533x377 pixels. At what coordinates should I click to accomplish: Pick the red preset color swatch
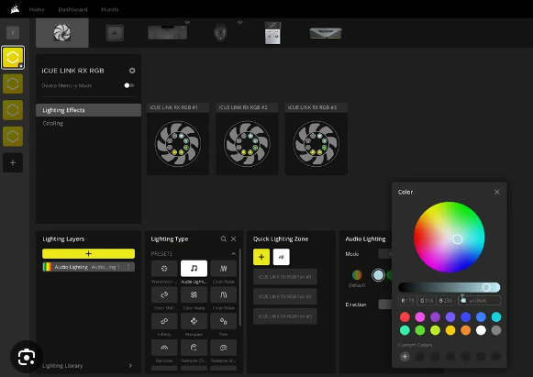(405, 316)
